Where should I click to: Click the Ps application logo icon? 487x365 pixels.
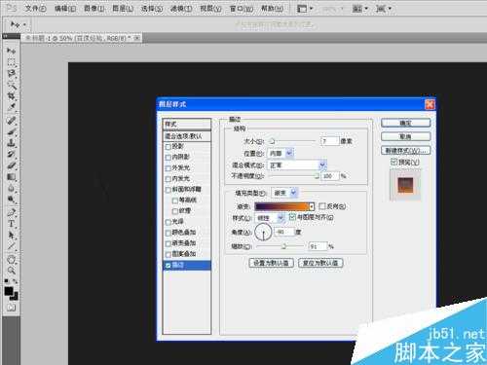pyautogui.click(x=12, y=8)
